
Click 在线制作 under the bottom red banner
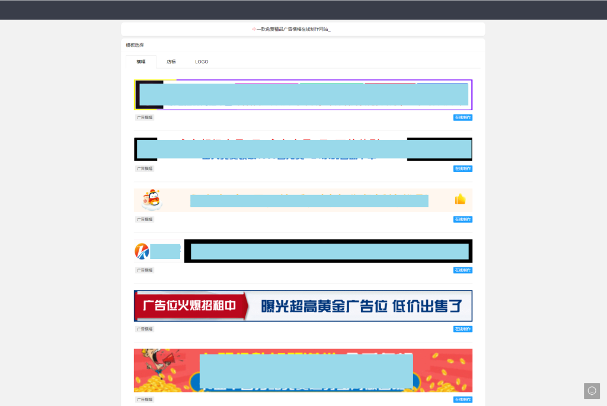coord(462,399)
